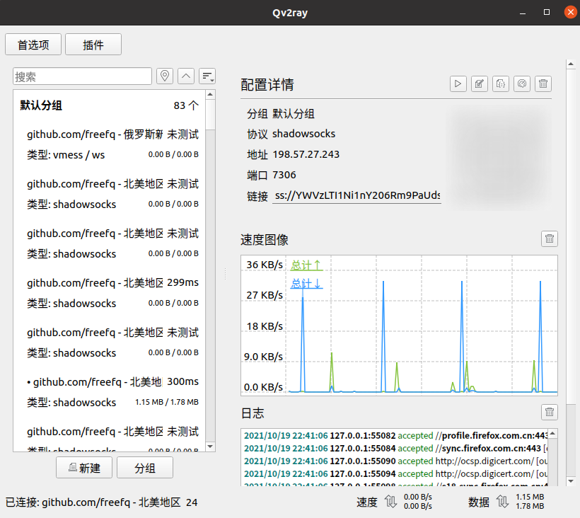Run latency test with the ping icon
The height and width of the screenshot is (518, 580).
[521, 84]
